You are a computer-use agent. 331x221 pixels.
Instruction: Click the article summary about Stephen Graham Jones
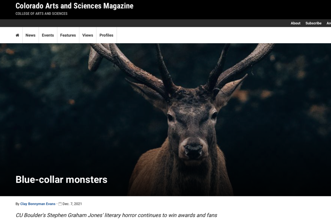pos(116,215)
